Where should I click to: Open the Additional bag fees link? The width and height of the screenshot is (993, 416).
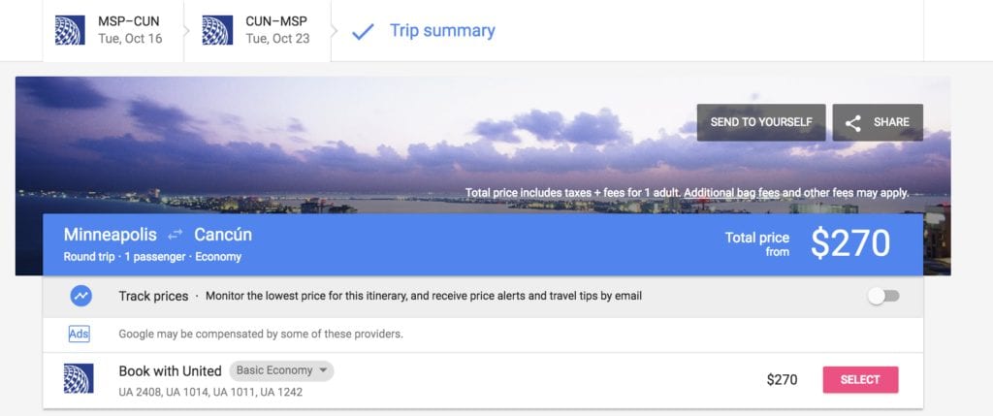[732, 193]
